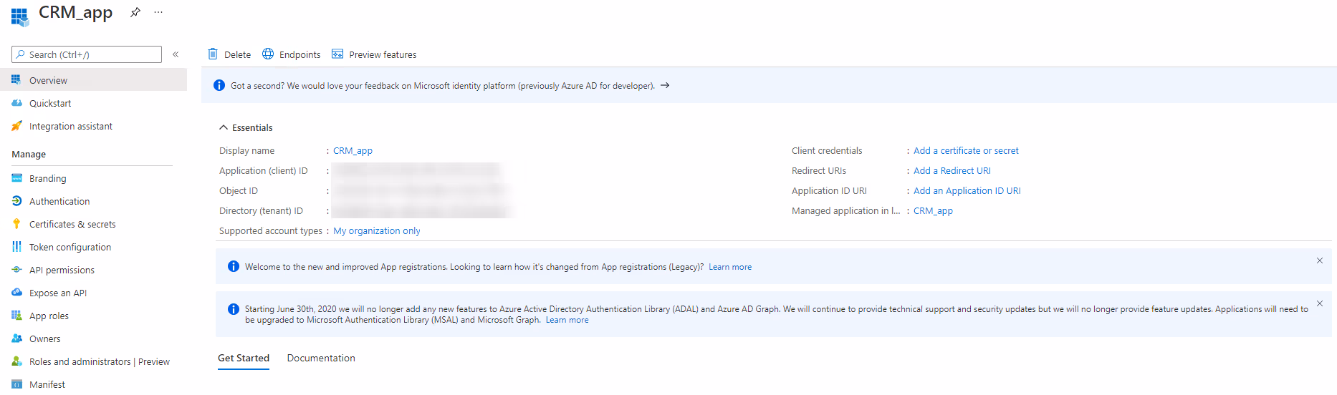Select Certificates & secrets key icon
This screenshot has width=1337, height=395.
point(17,224)
